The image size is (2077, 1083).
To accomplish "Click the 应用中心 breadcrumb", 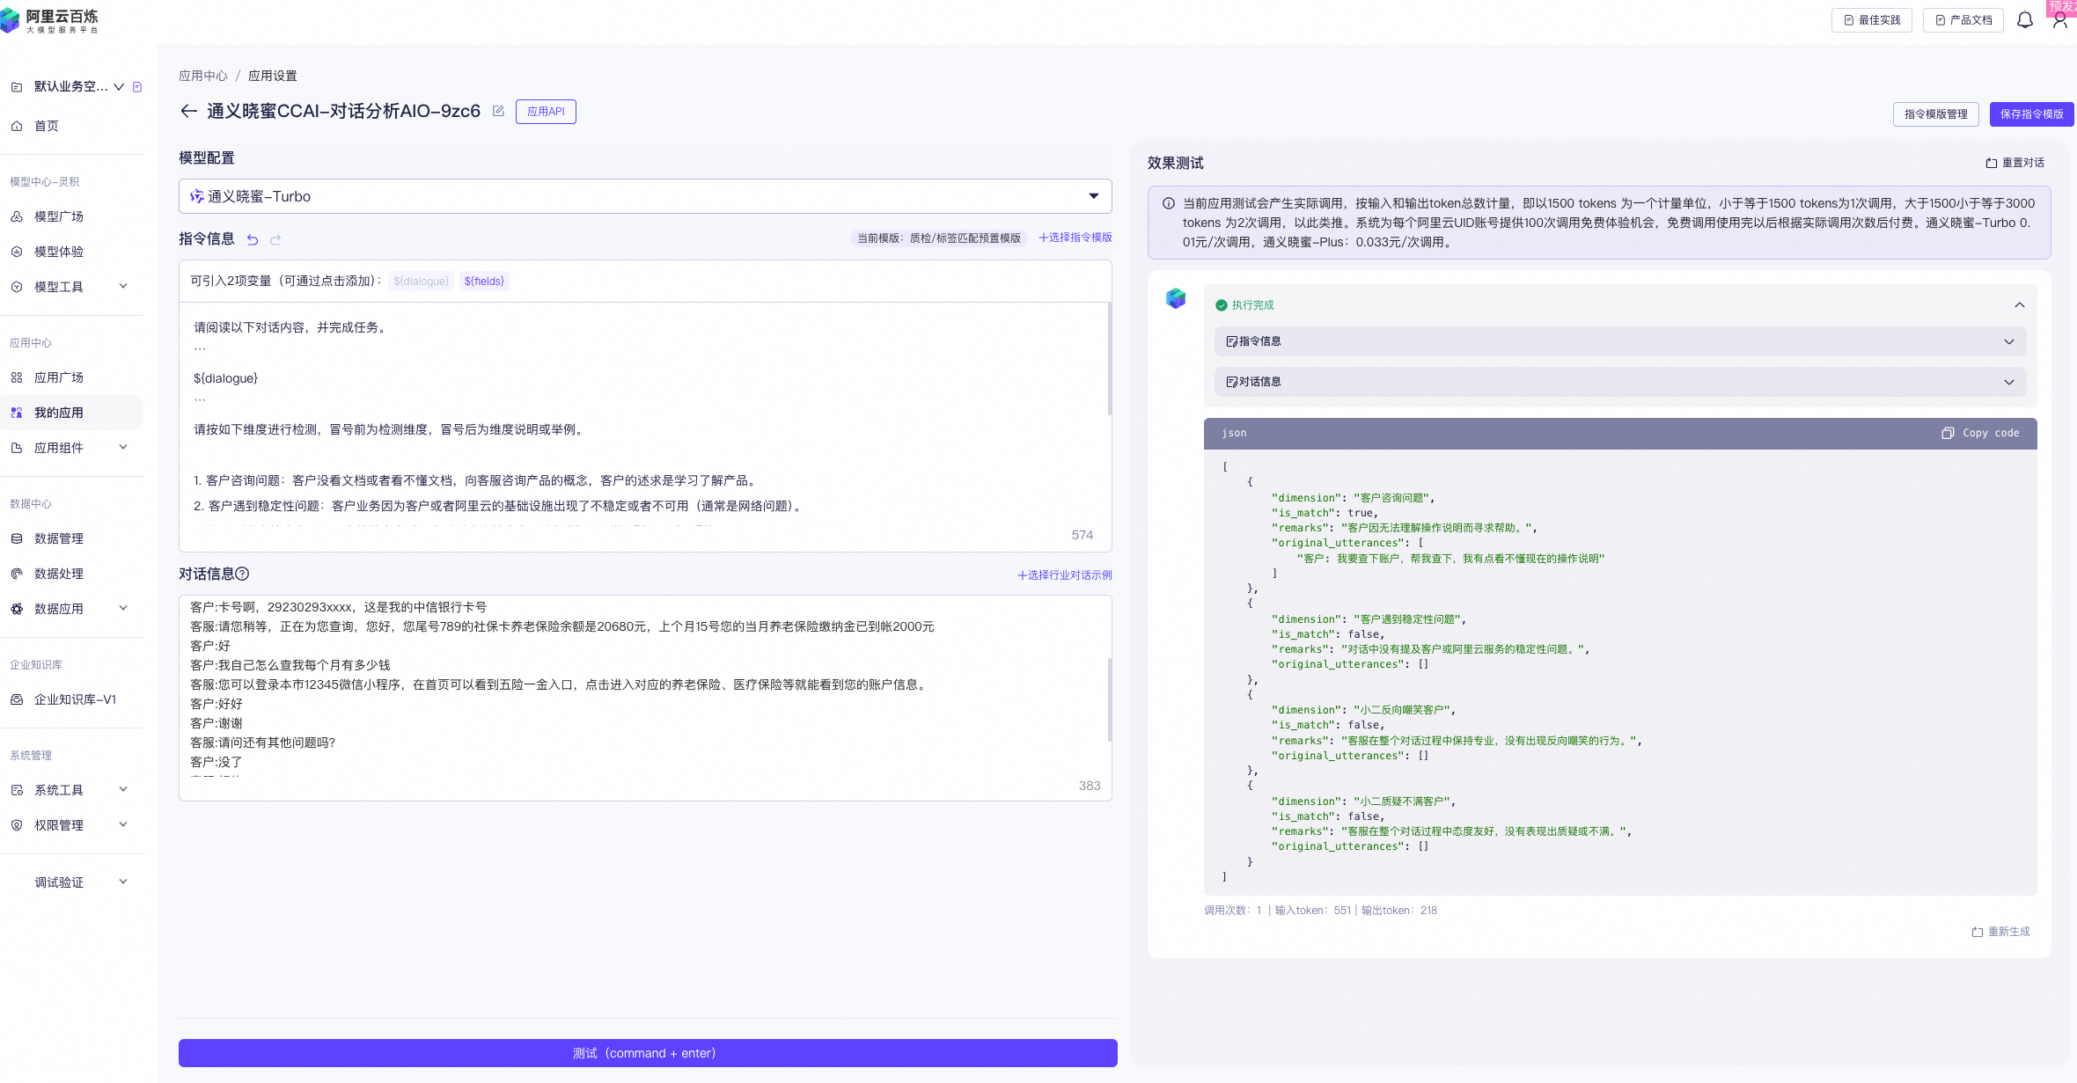I will 203,76.
